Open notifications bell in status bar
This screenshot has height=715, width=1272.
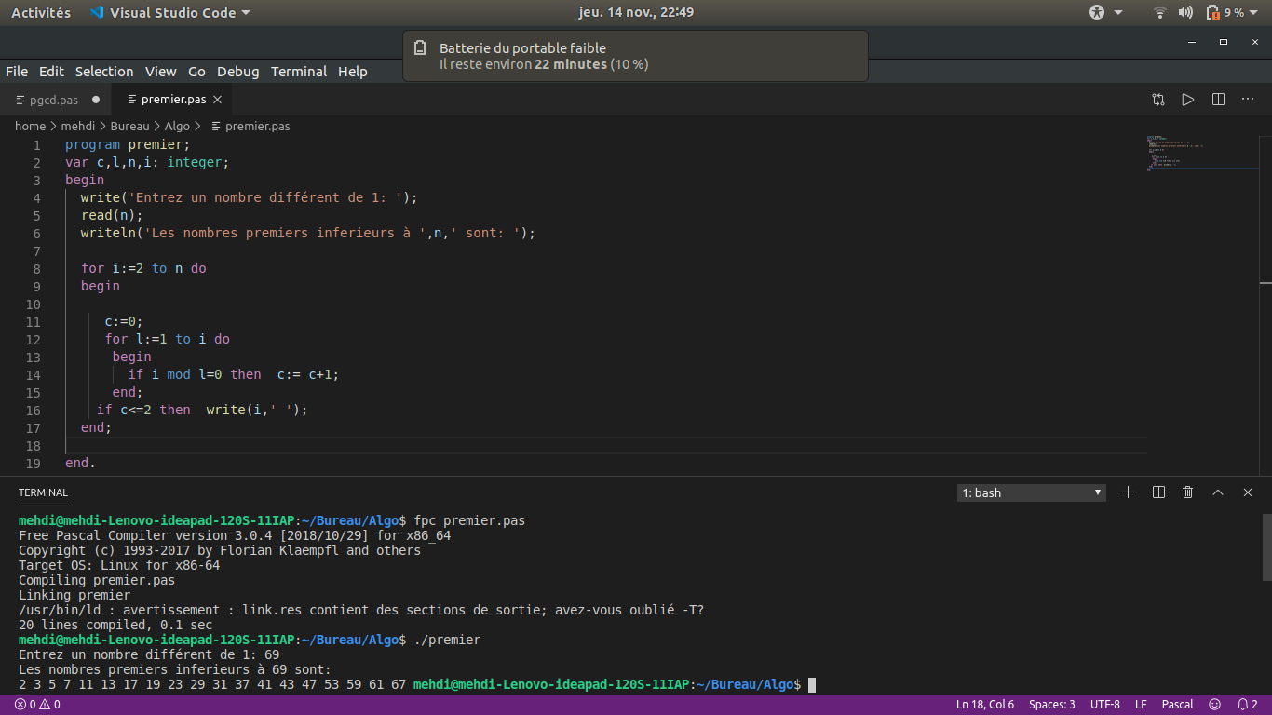point(1248,705)
